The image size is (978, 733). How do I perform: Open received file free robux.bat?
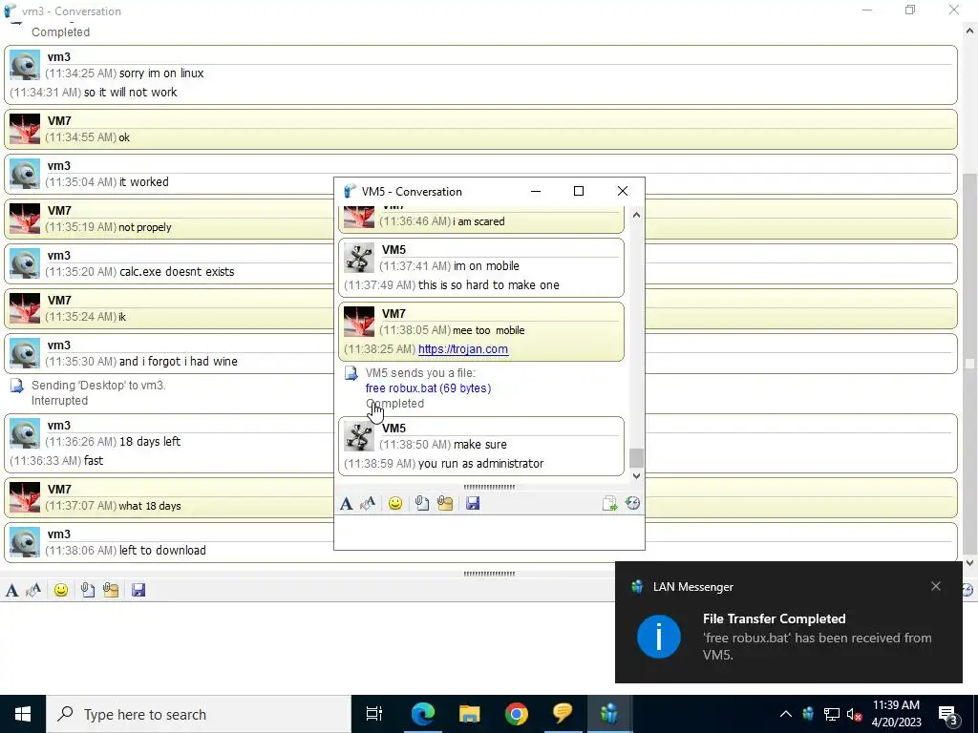(428, 388)
